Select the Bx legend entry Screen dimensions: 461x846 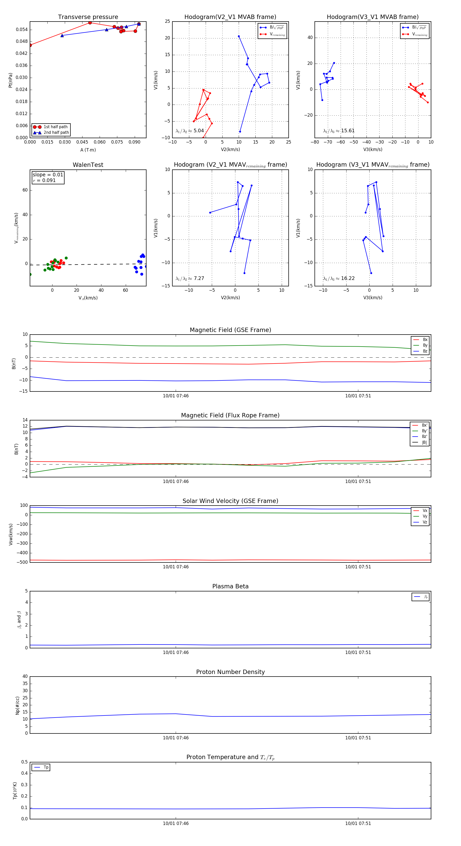coord(420,340)
